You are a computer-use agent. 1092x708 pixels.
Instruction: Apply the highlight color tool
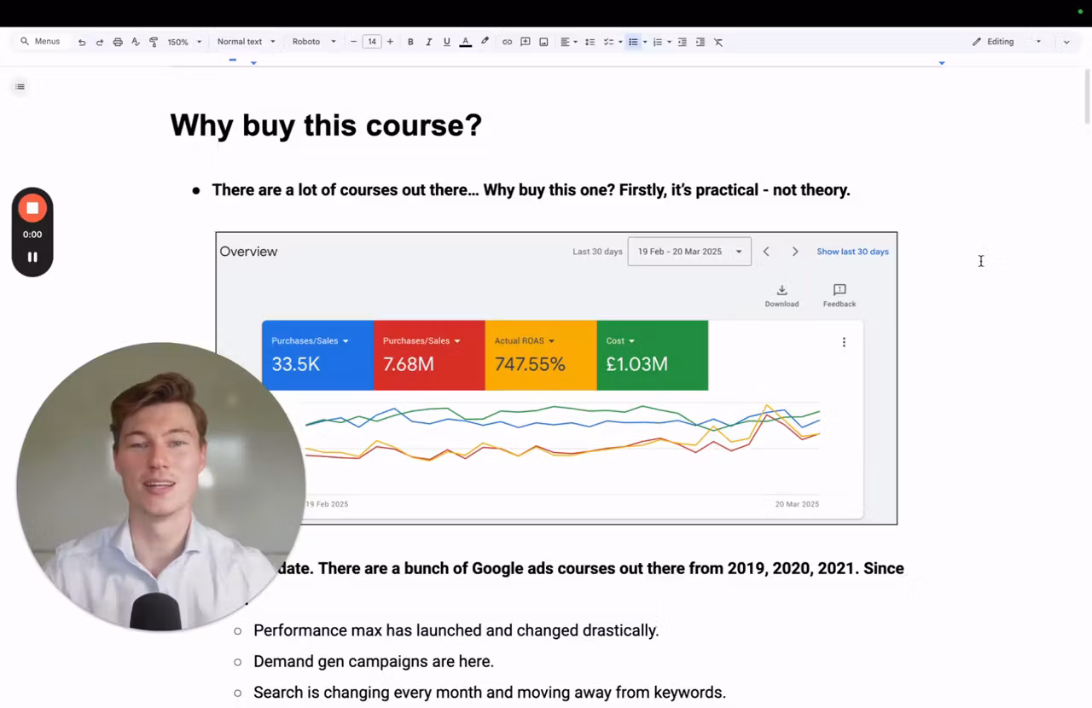coord(485,41)
